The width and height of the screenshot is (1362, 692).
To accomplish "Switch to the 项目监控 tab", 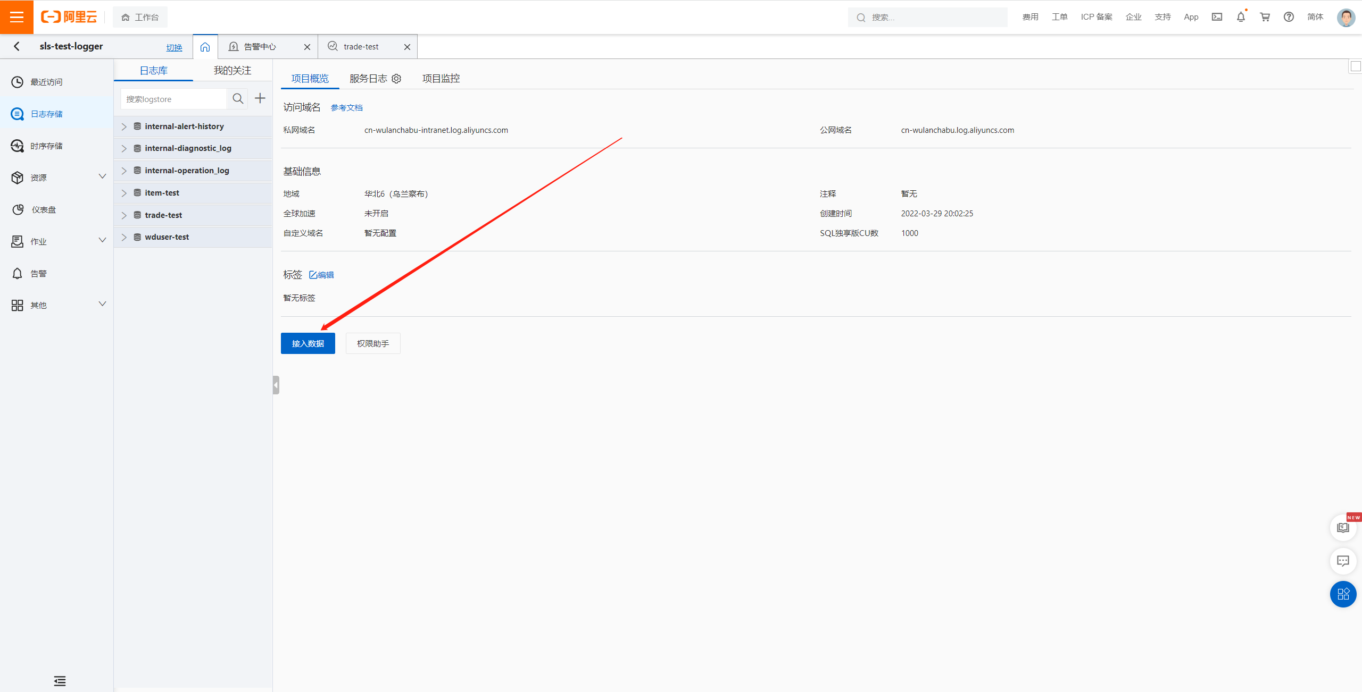I will pyautogui.click(x=441, y=79).
